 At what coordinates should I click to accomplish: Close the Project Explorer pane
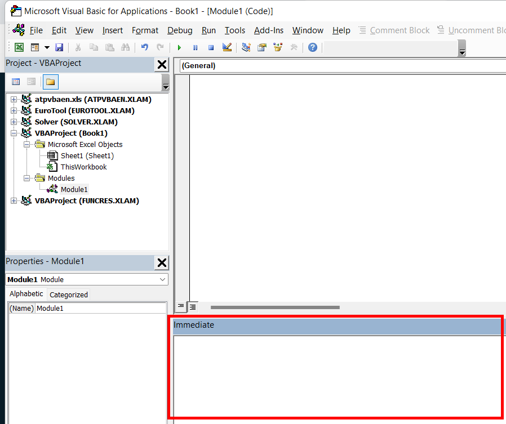coord(162,65)
